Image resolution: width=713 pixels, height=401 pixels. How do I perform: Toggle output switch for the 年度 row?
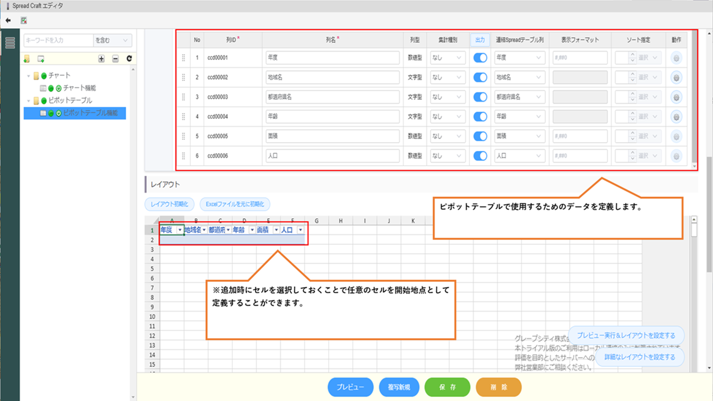(x=480, y=58)
